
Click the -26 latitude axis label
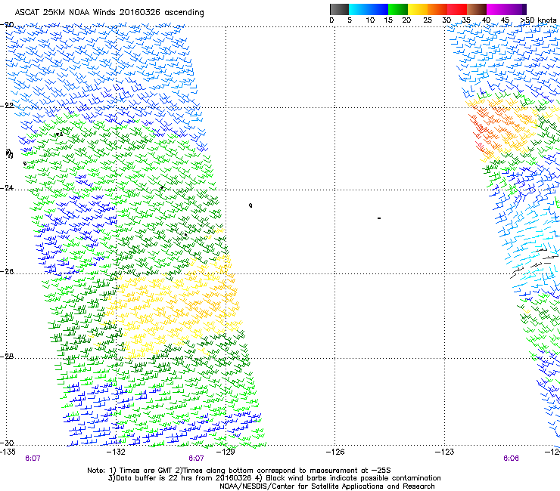pos(8,272)
